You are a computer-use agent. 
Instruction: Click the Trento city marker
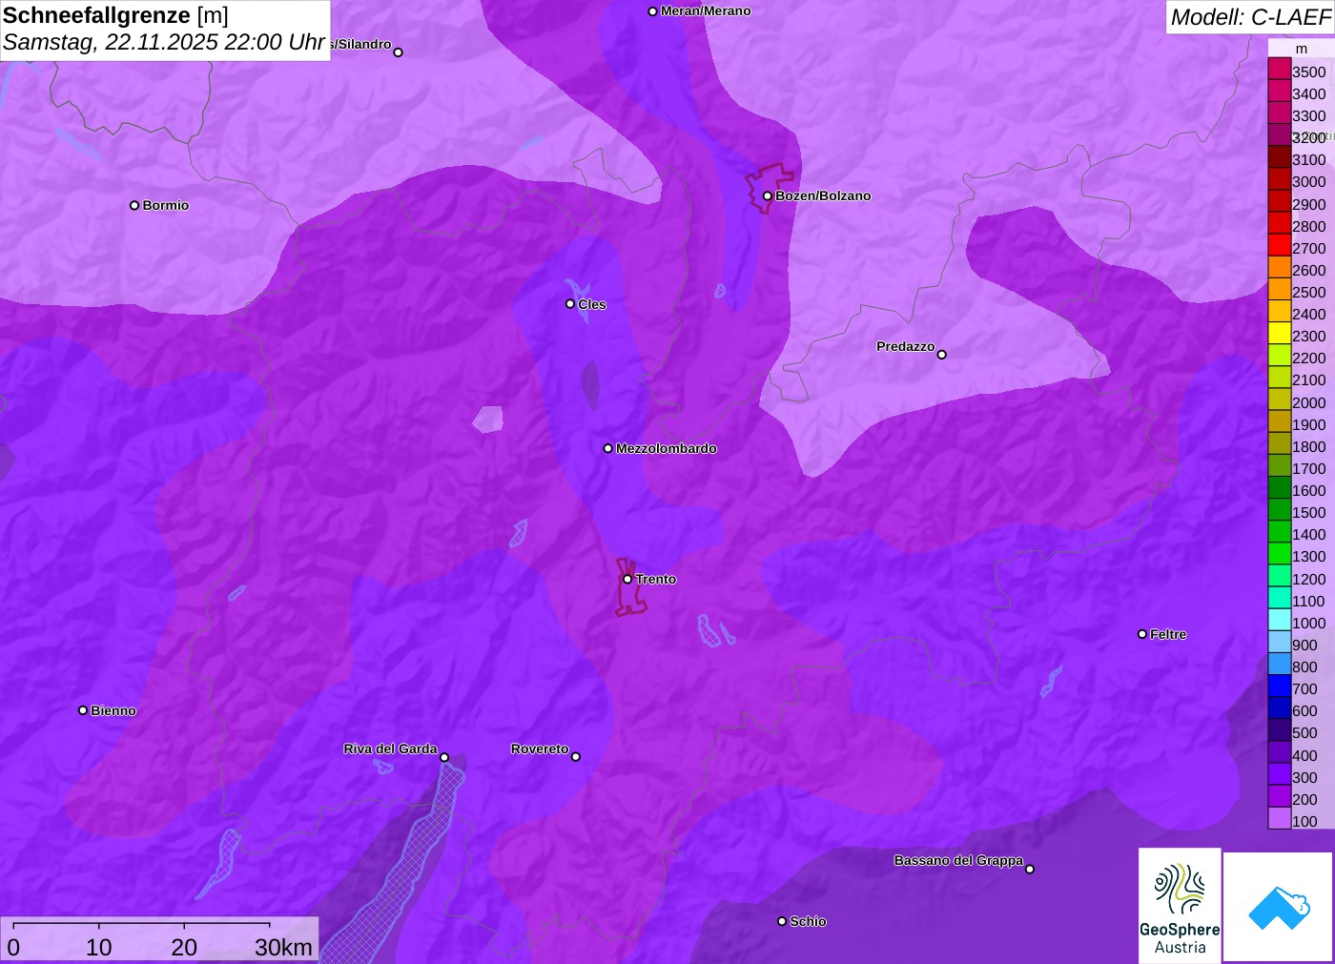click(x=627, y=579)
